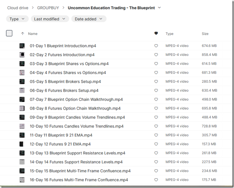Click video icon of 16-Day 16 Futures Multi-Time Frame Confluence
This screenshot has width=234, height=188.
(22, 180)
